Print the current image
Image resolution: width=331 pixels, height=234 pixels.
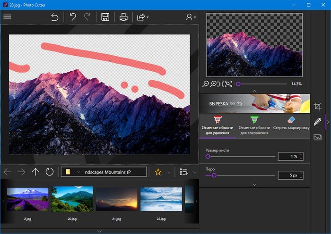coord(123,17)
